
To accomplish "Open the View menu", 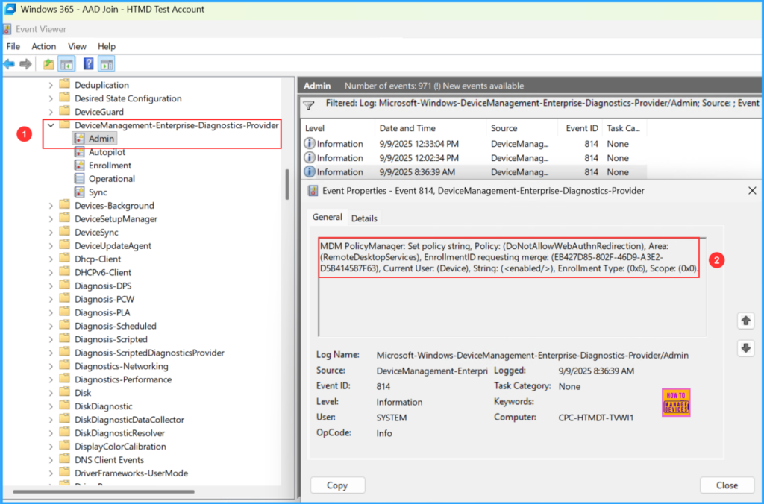I will [77, 46].
